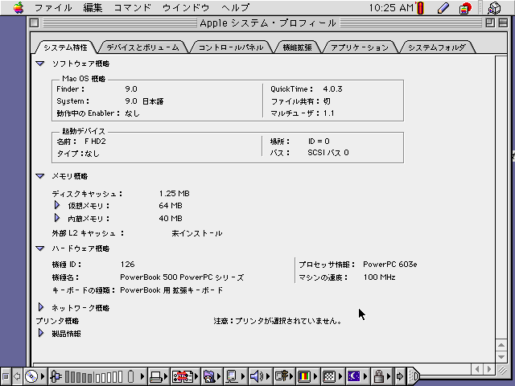Open the CD disc Control Strip module
The width and height of the screenshot is (515, 386).
click(x=35, y=376)
